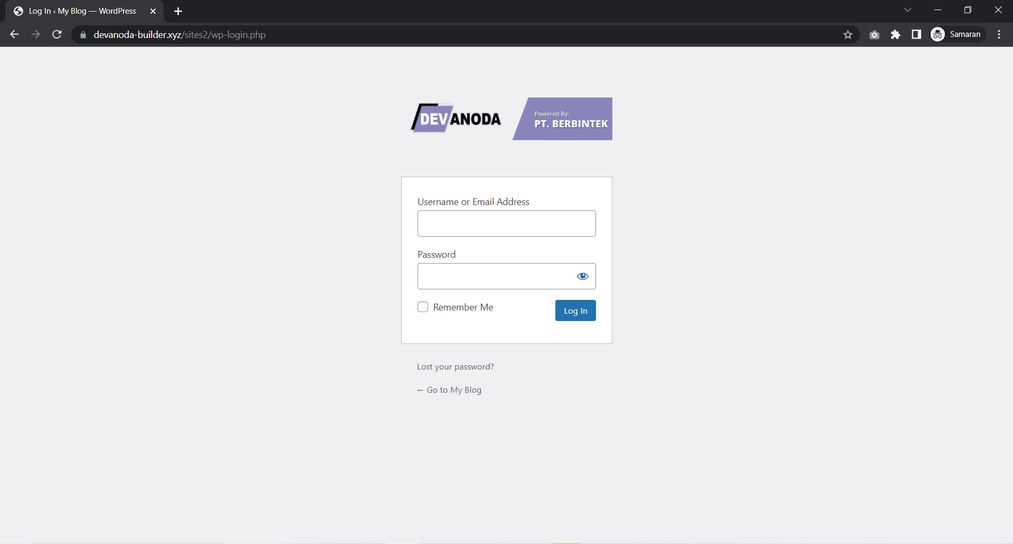The width and height of the screenshot is (1013, 544).
Task: Open the camera screenshot extension
Action: pyautogui.click(x=874, y=35)
